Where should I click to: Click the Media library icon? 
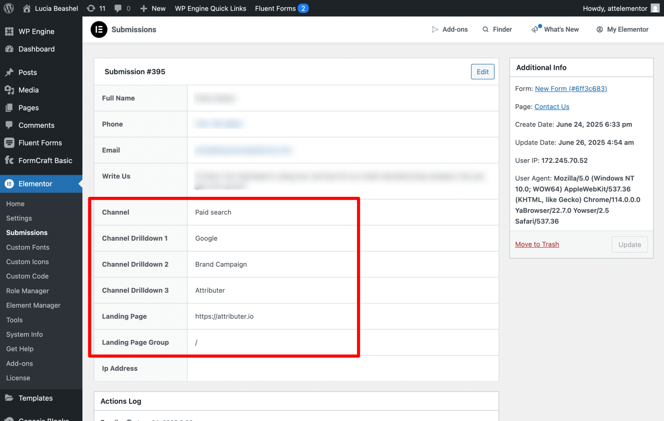(x=9, y=90)
